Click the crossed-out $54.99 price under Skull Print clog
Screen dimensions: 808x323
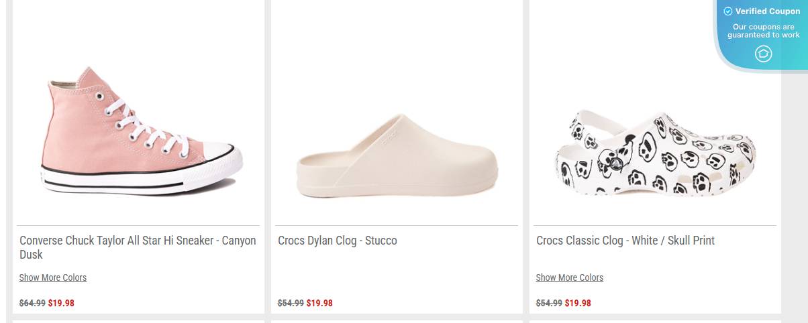[549, 303]
